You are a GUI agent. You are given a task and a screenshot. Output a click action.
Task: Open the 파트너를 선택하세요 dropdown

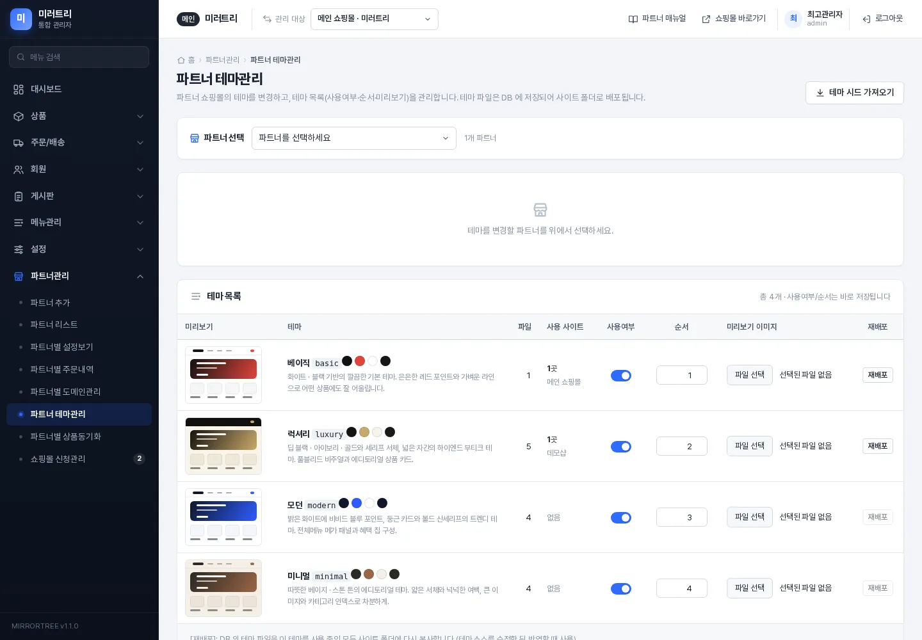click(x=354, y=138)
